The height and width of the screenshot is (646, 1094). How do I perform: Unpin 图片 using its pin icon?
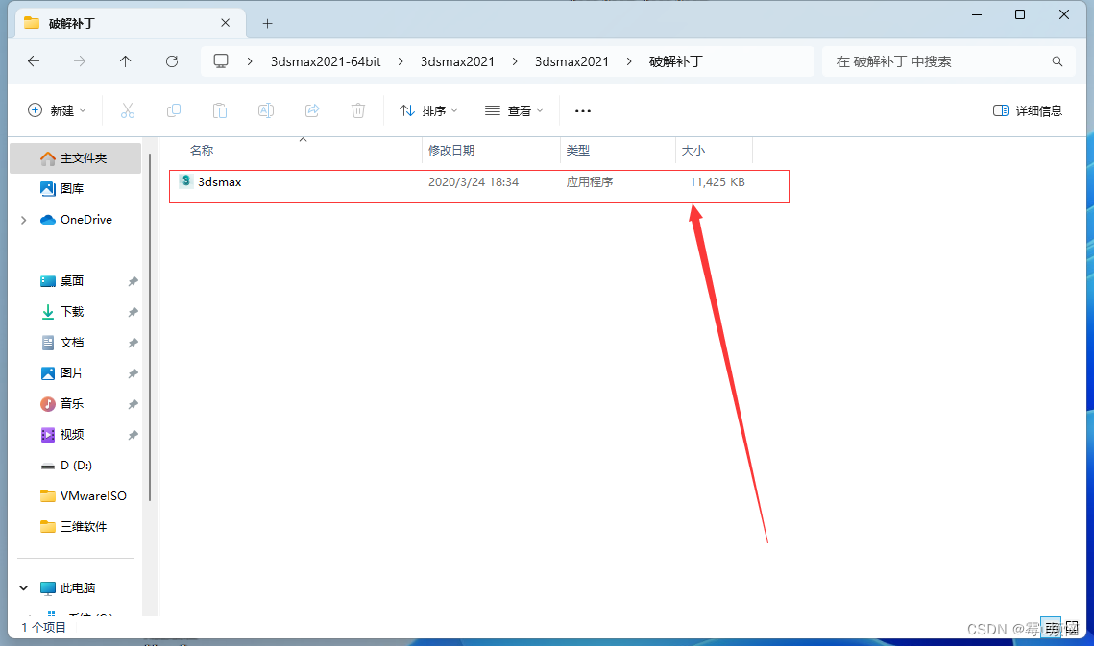(x=133, y=373)
